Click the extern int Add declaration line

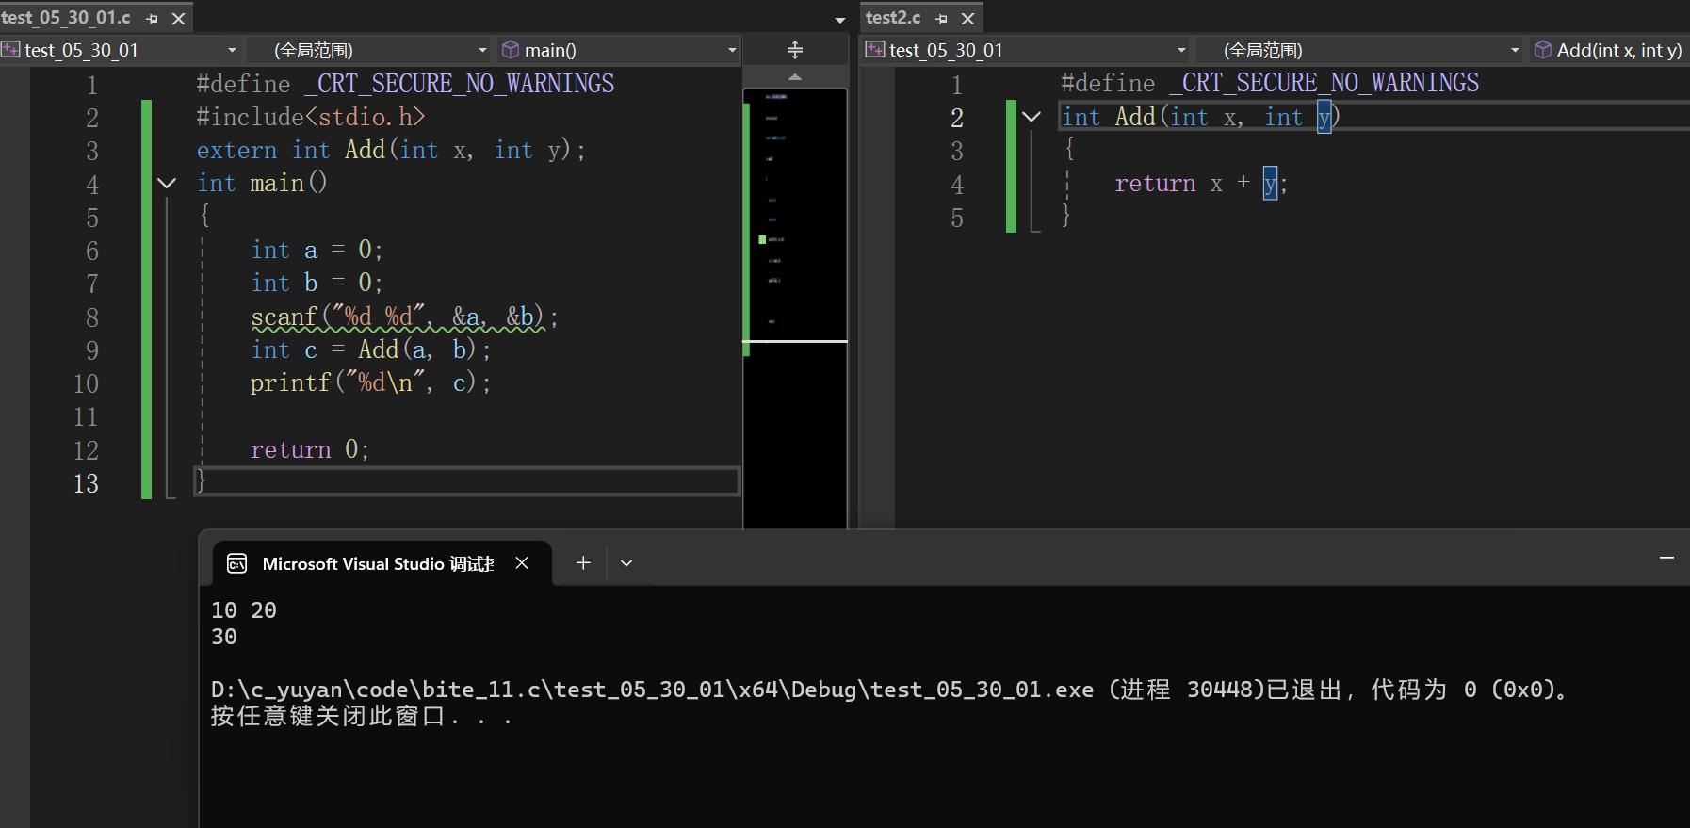point(391,150)
